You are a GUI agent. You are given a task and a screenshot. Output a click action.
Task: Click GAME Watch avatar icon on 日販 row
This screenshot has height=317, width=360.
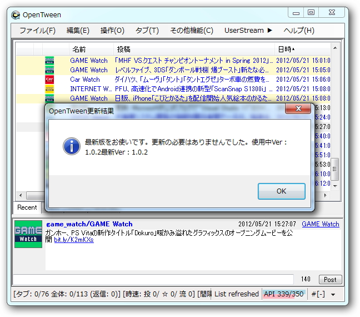pyautogui.click(x=49, y=98)
